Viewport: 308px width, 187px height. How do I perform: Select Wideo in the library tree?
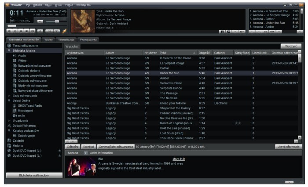(22, 61)
